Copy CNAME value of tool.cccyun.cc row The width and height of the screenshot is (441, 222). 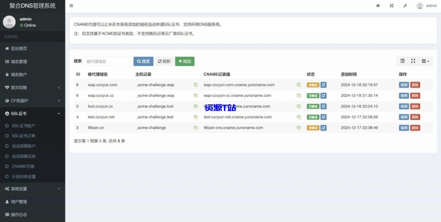(299, 106)
